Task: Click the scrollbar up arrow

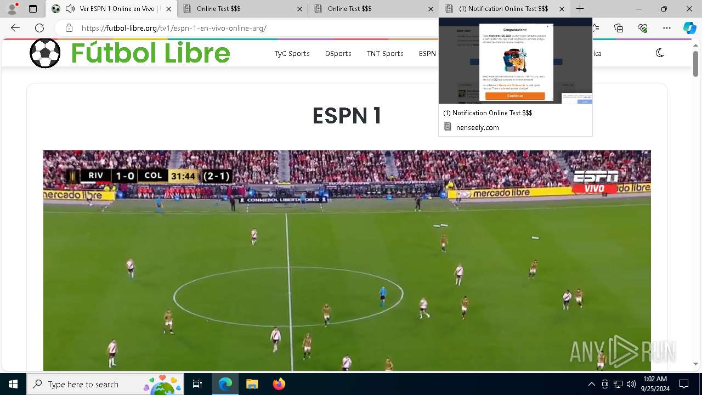Action: coord(695,44)
